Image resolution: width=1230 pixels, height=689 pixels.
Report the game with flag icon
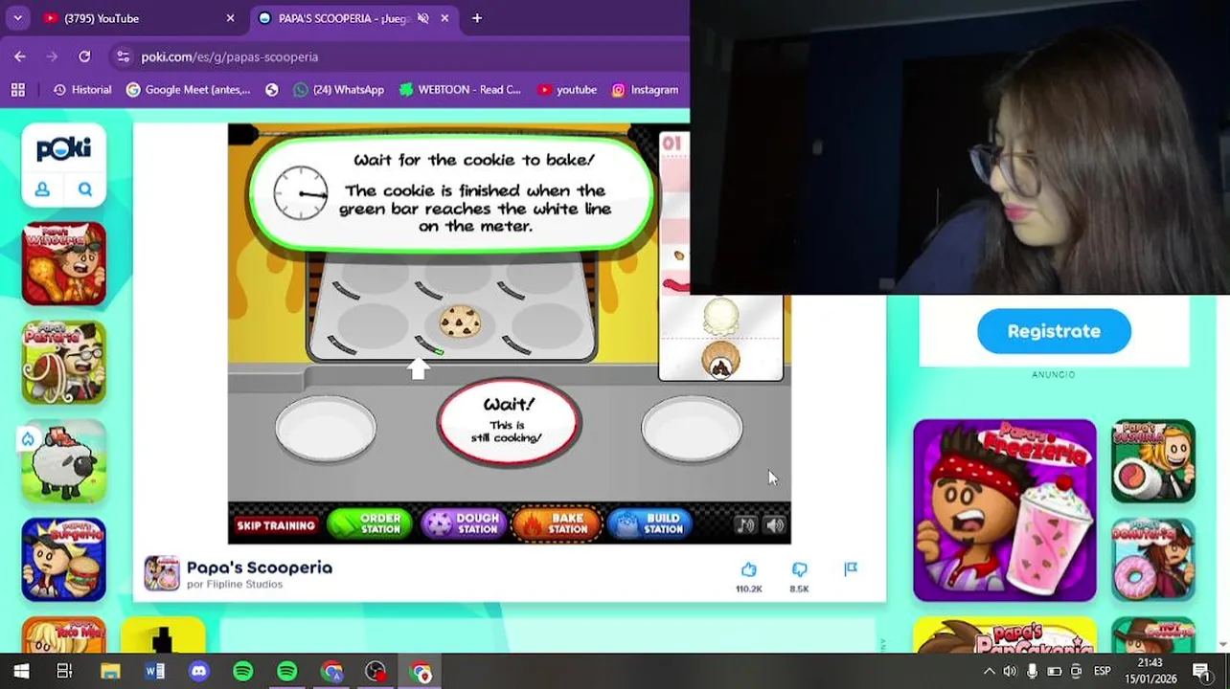point(851,569)
